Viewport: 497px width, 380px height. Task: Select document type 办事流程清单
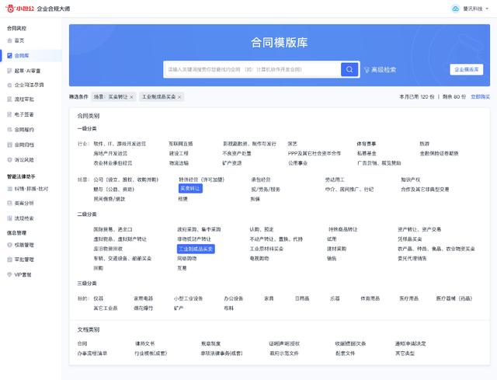click(x=92, y=353)
